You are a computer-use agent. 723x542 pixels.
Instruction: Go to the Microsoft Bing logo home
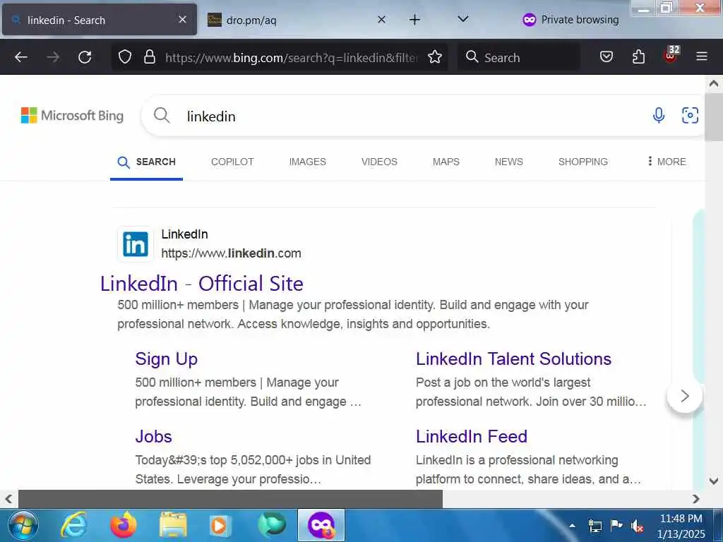click(x=73, y=115)
